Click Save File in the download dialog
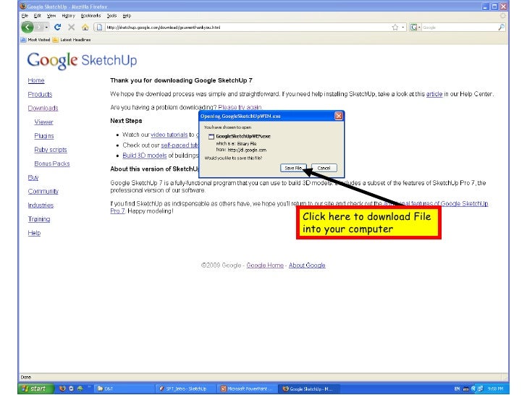527x395 pixels. tap(293, 168)
